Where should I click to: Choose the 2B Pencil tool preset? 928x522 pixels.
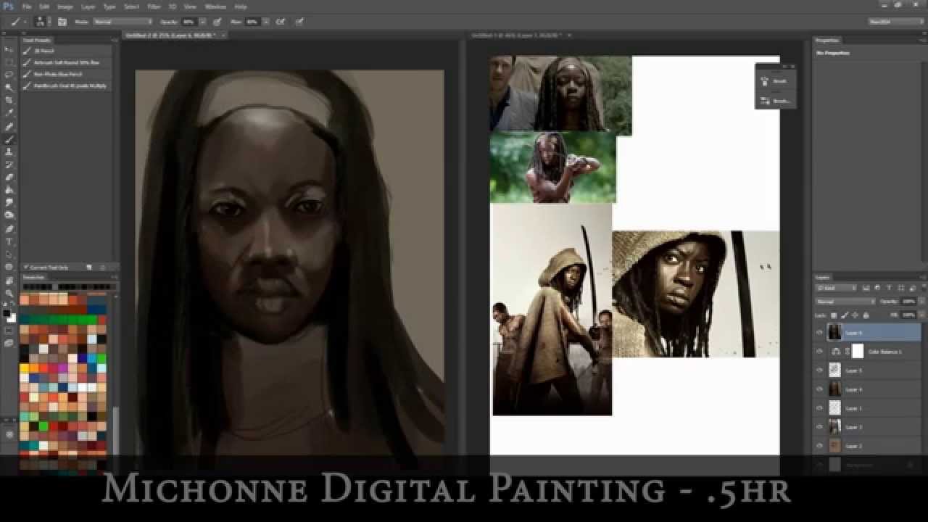point(67,51)
